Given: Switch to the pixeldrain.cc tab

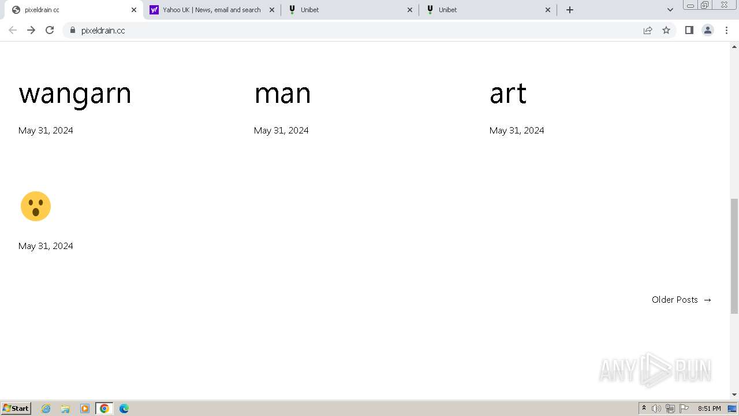Looking at the screenshot, I should pyautogui.click(x=74, y=10).
